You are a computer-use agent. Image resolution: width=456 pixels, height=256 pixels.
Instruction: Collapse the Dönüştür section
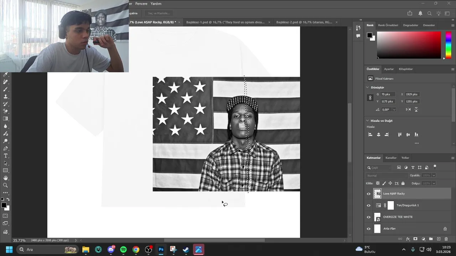(367, 87)
